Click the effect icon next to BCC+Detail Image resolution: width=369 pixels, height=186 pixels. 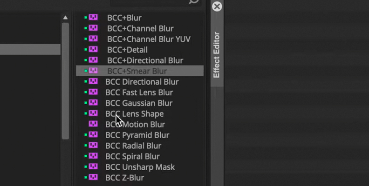click(x=93, y=49)
